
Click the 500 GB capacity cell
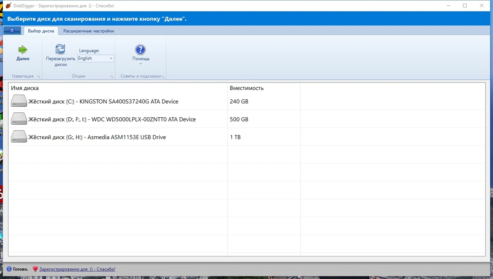pyautogui.click(x=239, y=119)
